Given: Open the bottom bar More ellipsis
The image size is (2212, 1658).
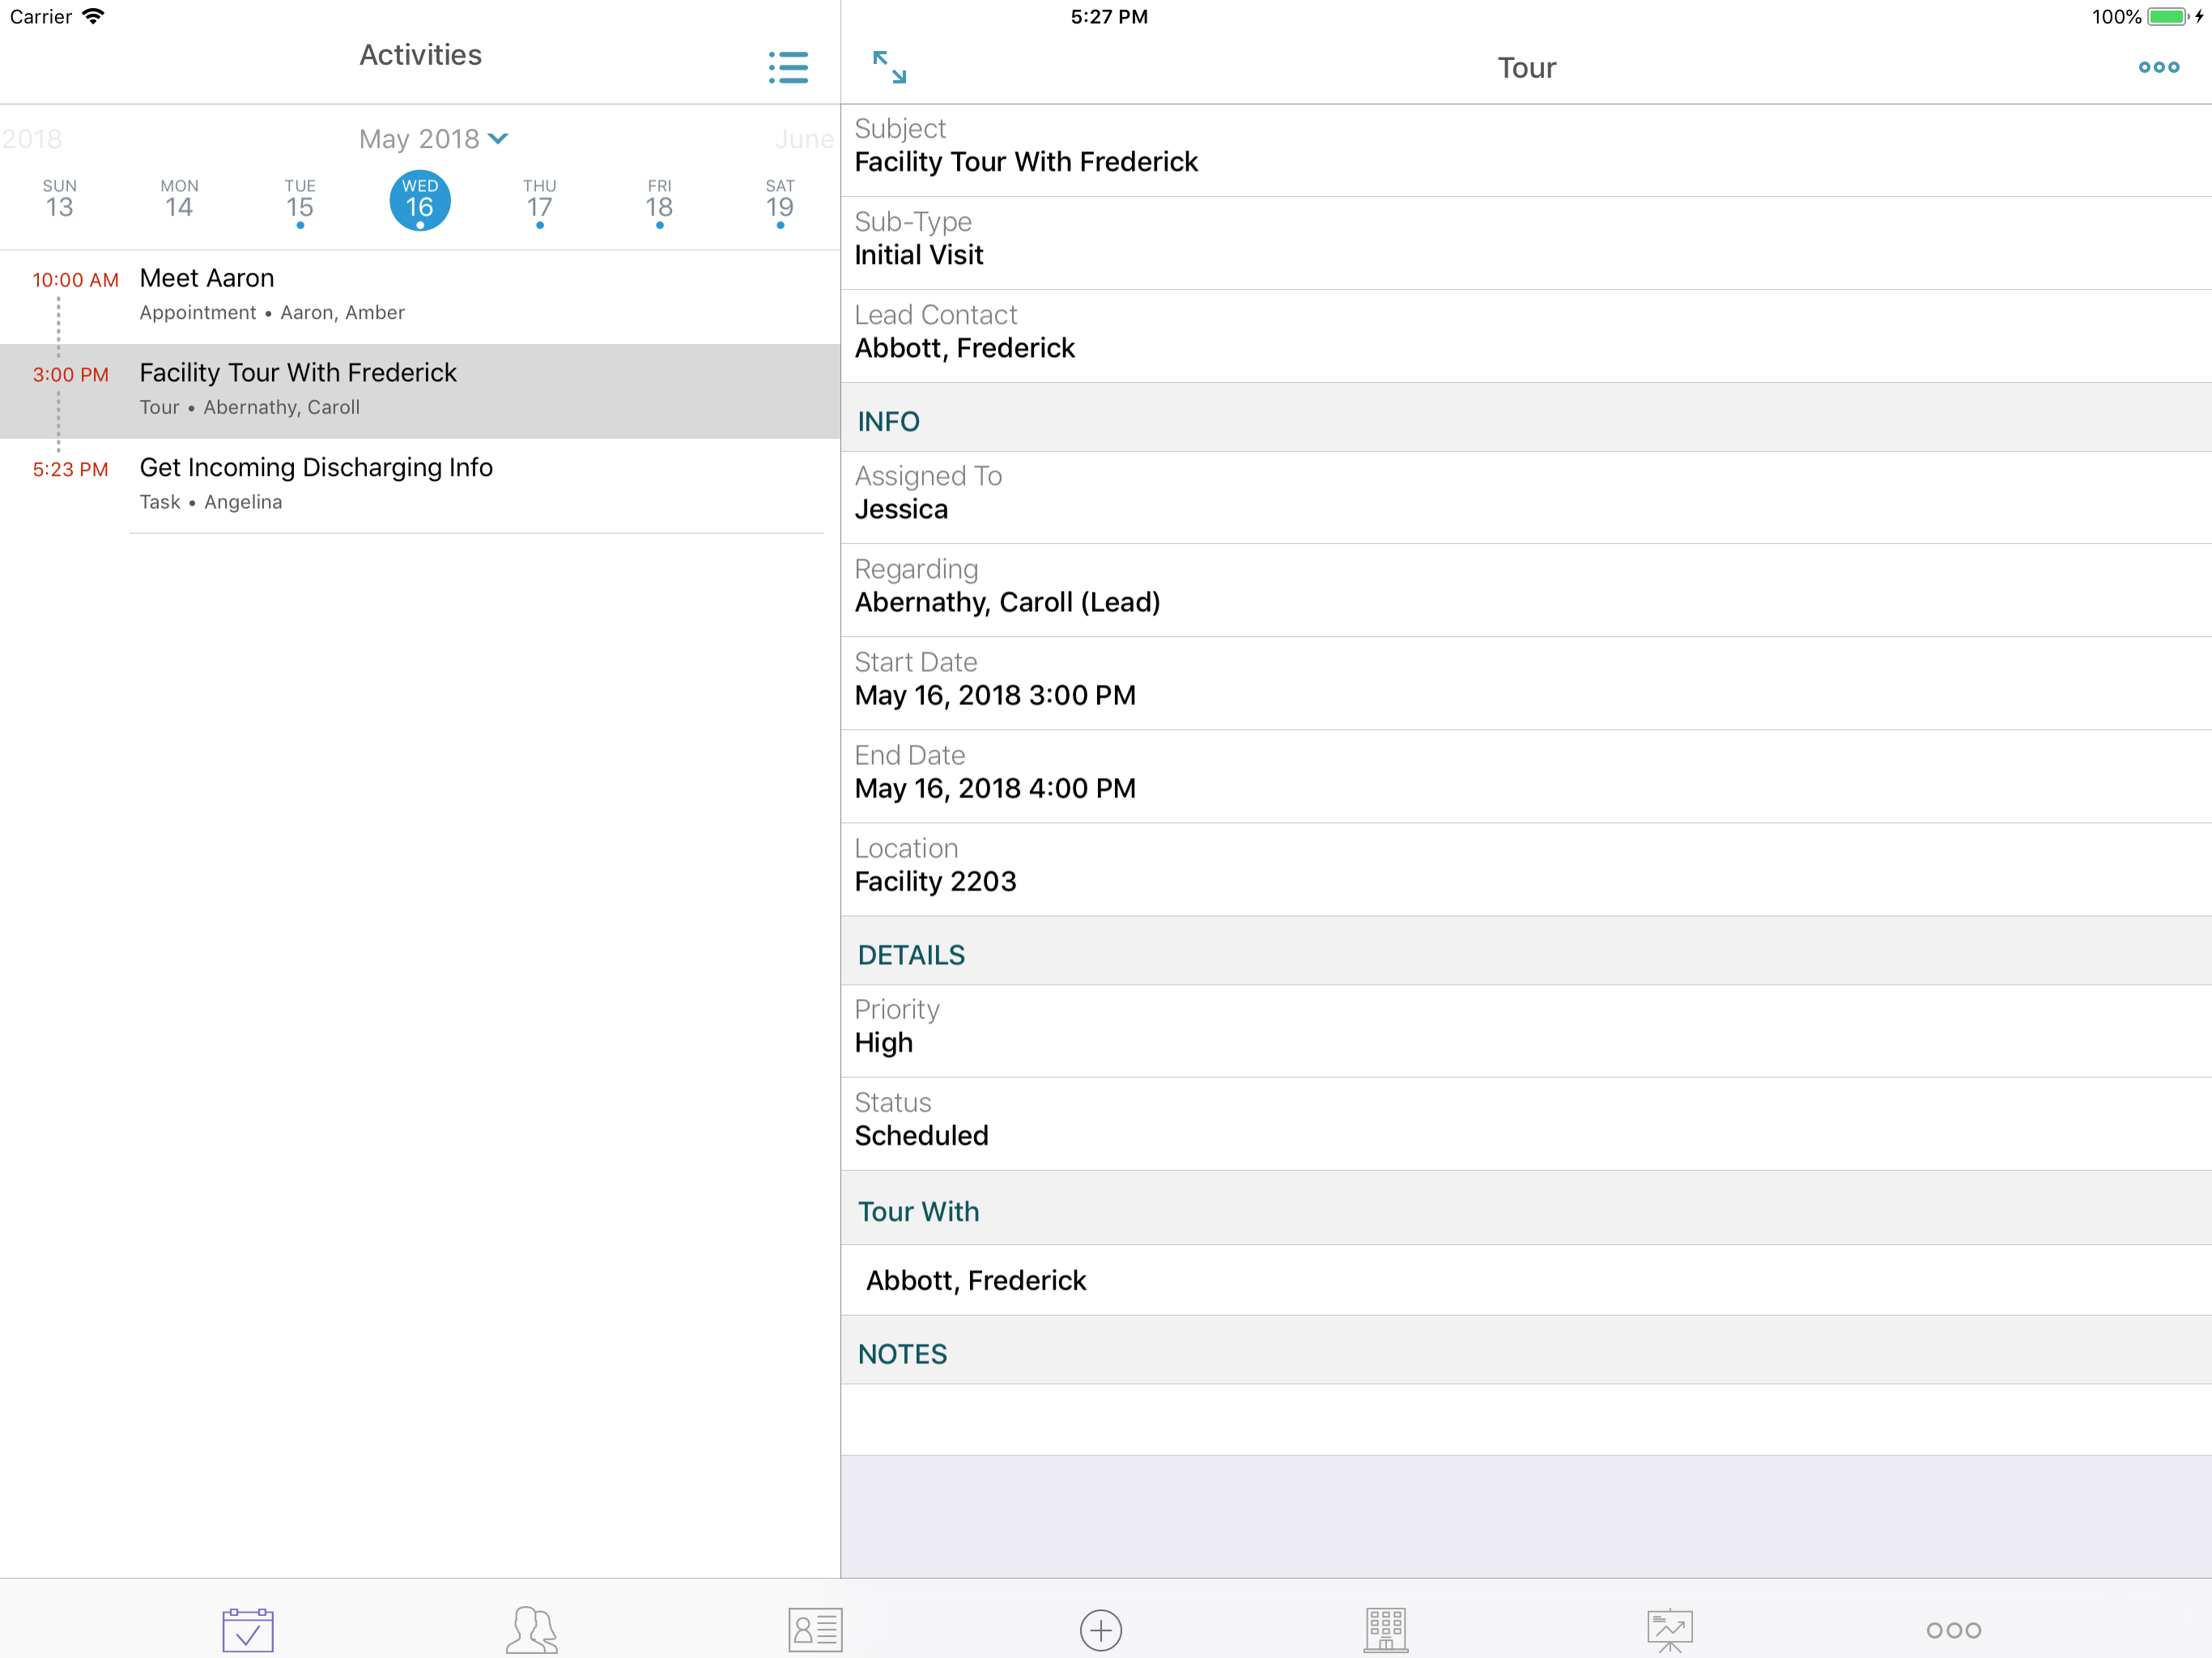Looking at the screenshot, I should click(x=1953, y=1629).
